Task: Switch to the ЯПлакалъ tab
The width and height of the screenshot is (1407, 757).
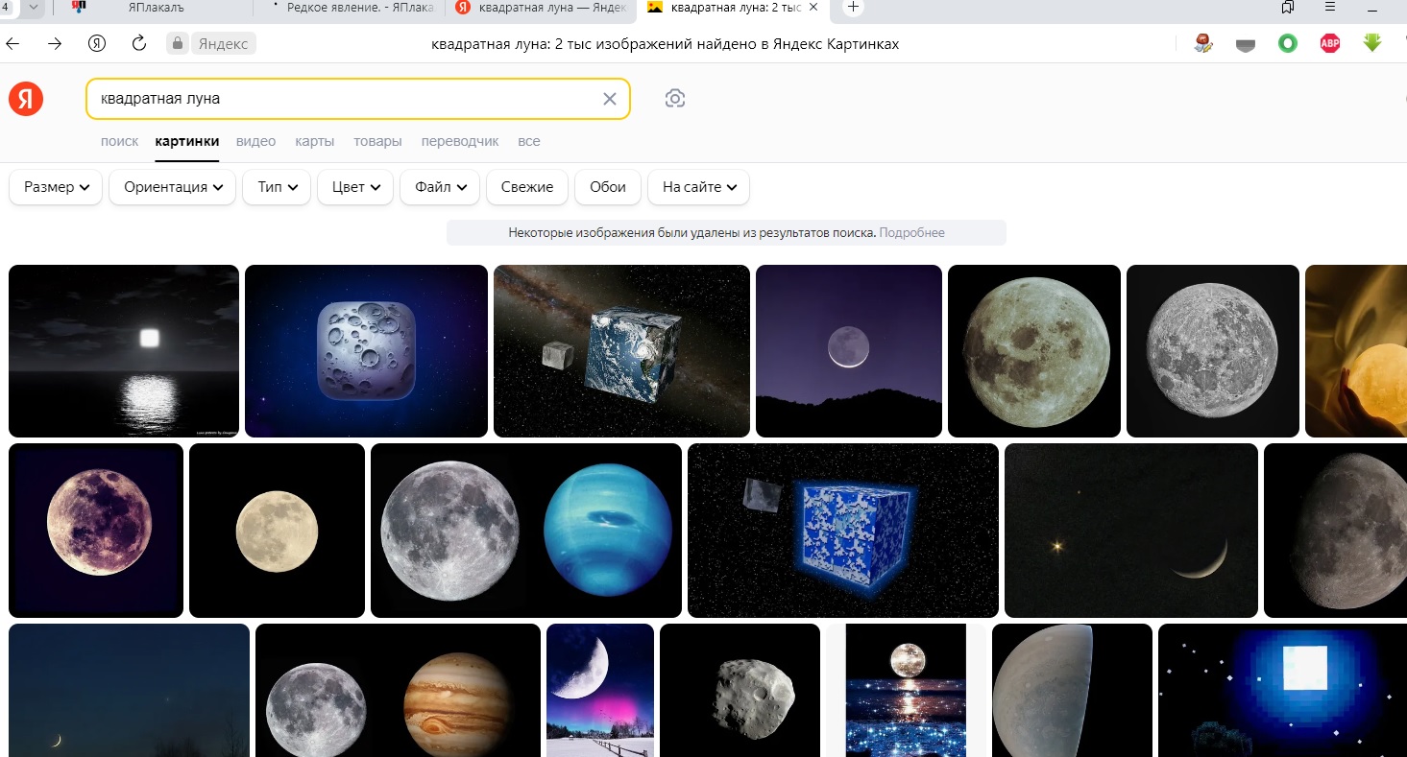Action: point(156,8)
